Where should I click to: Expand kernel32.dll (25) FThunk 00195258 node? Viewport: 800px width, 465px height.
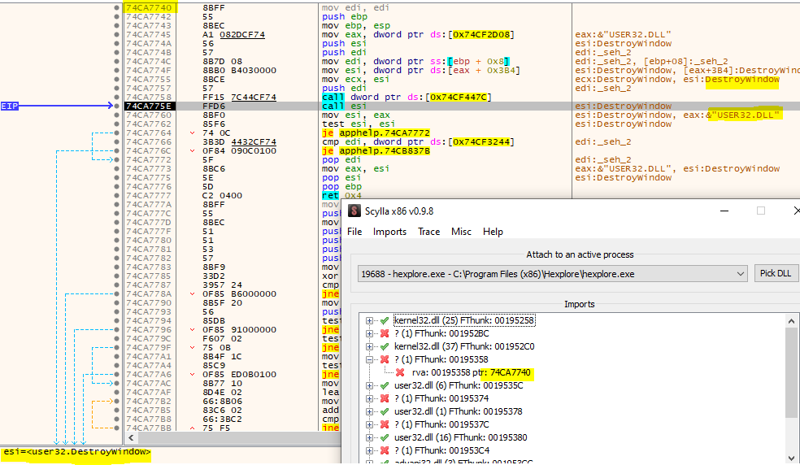click(369, 320)
